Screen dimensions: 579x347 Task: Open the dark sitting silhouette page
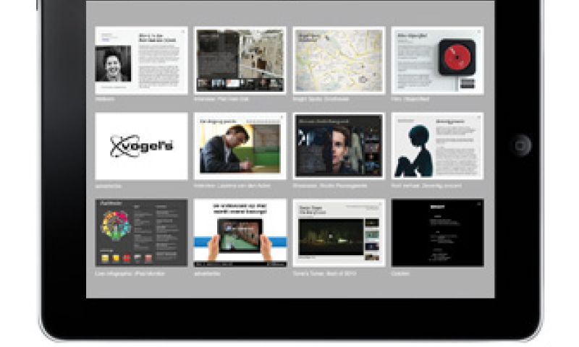coord(438,147)
